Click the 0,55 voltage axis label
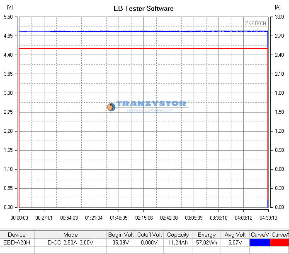Image resolution: width=289 pixels, height=254 pixels. pos(8,188)
